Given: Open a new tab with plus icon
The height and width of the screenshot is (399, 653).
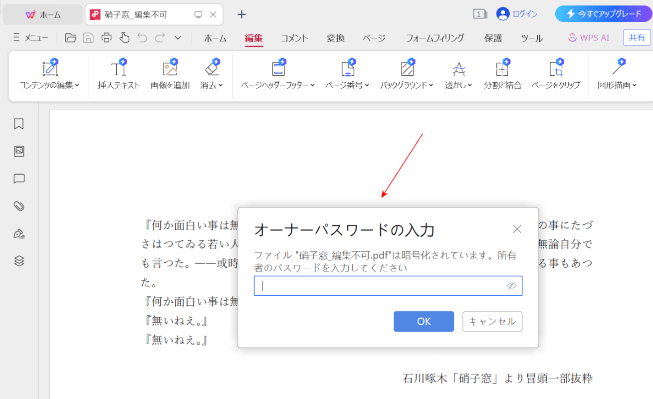Looking at the screenshot, I should (241, 14).
